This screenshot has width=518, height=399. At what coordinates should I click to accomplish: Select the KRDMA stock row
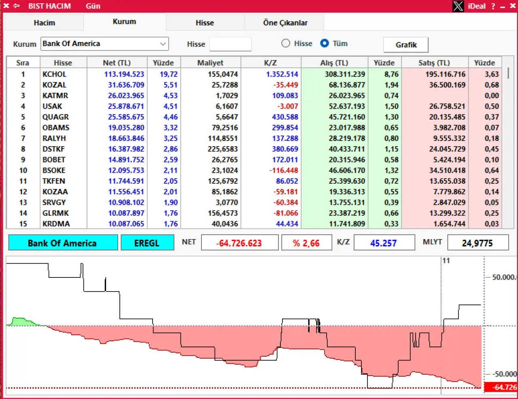coord(254,224)
